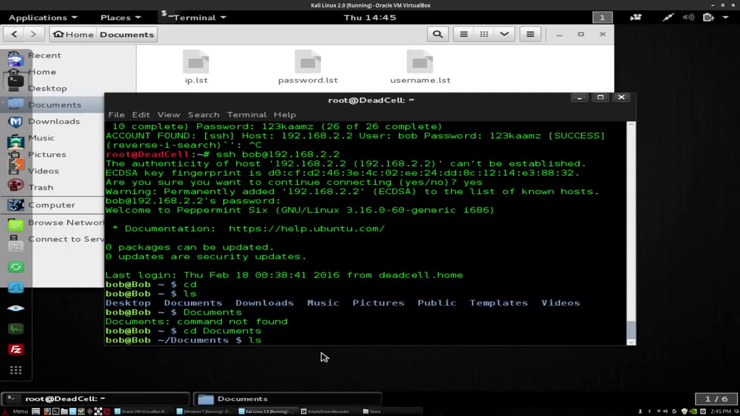Open ip.lst file in Documents
The image size is (740, 416).
(196, 67)
